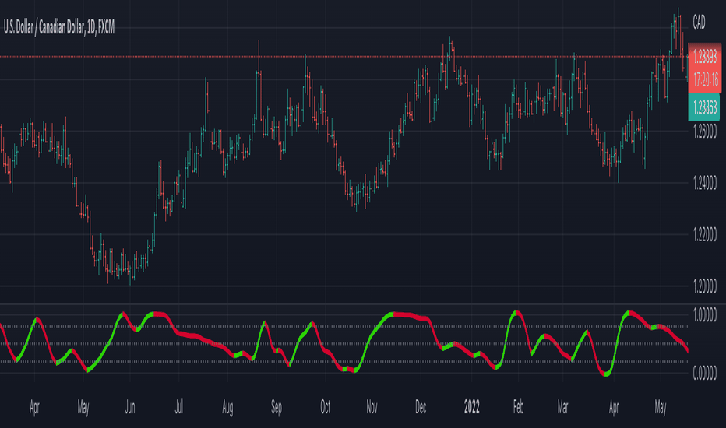Select the green 1.28868 price label

pyautogui.click(x=704, y=107)
